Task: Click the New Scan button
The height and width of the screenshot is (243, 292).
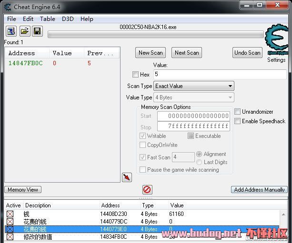Action: 151,53
